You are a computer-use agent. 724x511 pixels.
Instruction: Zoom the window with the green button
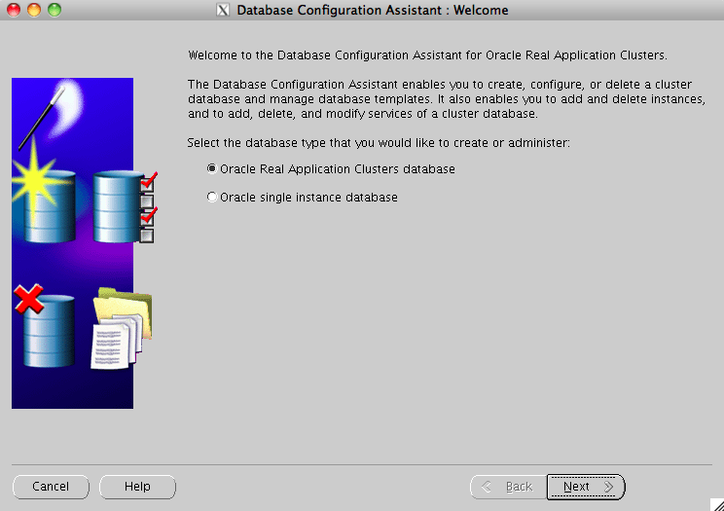54,11
